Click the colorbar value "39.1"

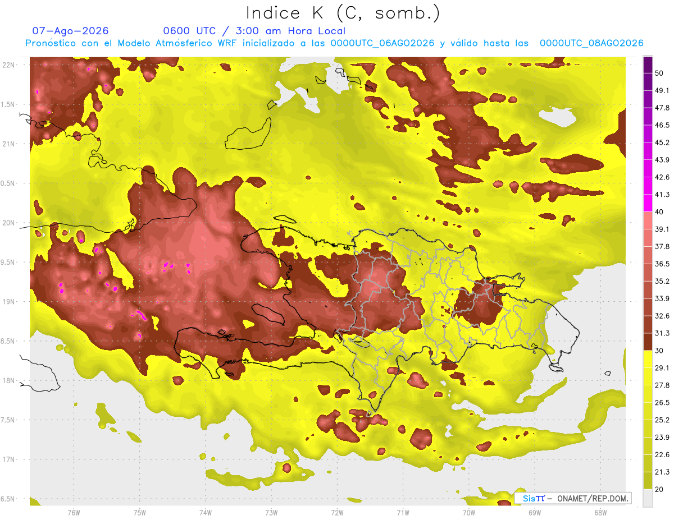point(662,229)
